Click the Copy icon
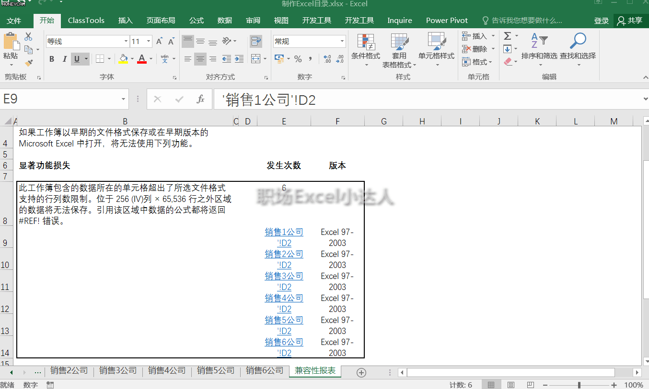The image size is (649, 389). click(28, 49)
